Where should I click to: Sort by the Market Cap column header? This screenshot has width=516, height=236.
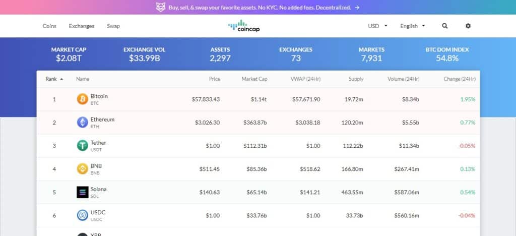click(x=254, y=79)
